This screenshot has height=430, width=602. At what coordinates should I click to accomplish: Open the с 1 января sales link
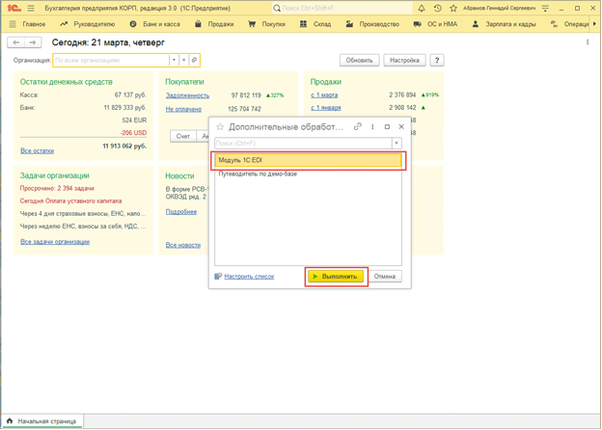click(x=326, y=108)
